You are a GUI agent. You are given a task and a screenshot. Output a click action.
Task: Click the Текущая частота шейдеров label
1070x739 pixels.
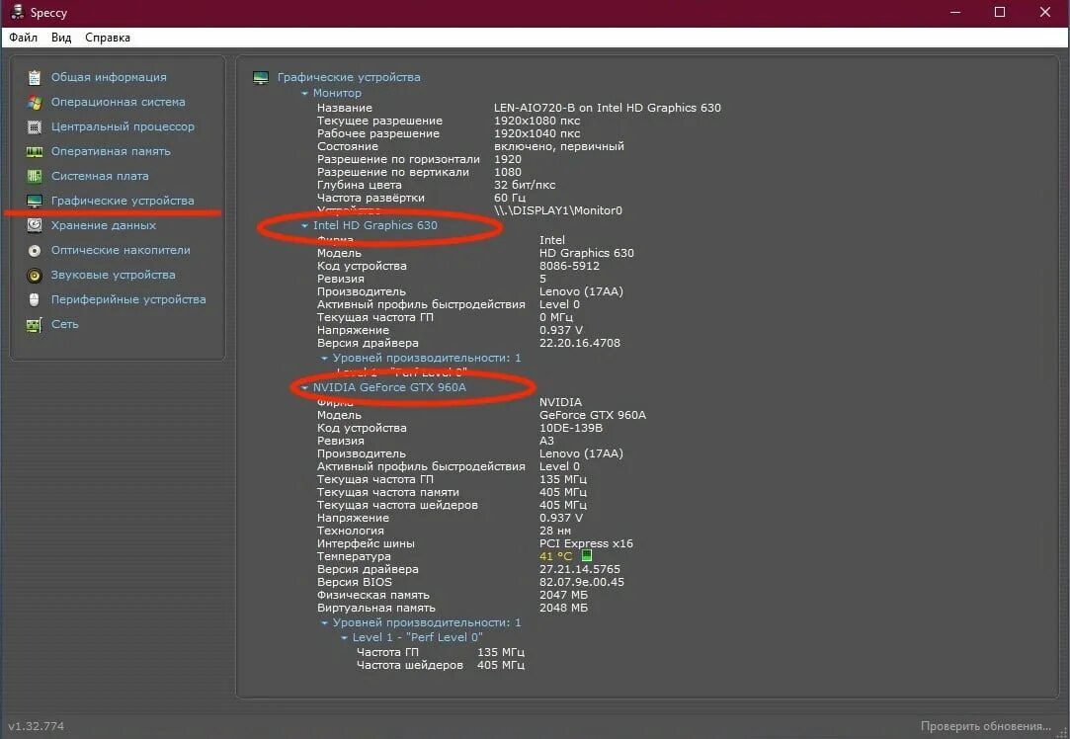[x=397, y=505]
